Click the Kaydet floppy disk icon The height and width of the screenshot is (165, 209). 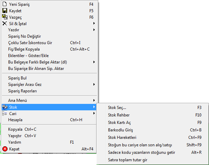(x=5, y=11)
